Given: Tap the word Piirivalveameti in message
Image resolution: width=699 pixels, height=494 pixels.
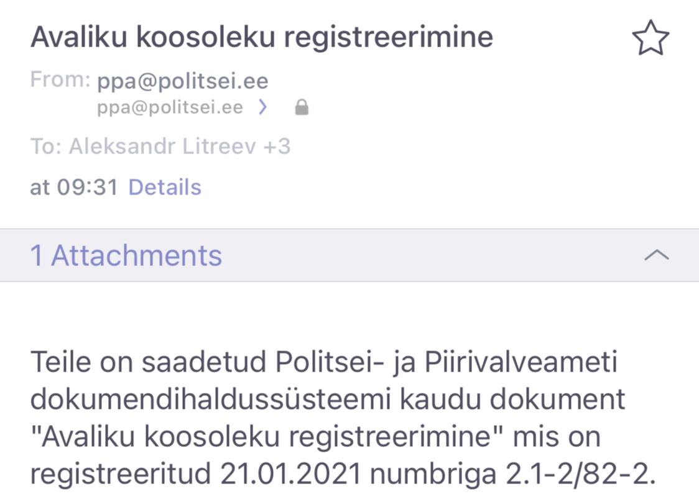Looking at the screenshot, I should tap(521, 362).
